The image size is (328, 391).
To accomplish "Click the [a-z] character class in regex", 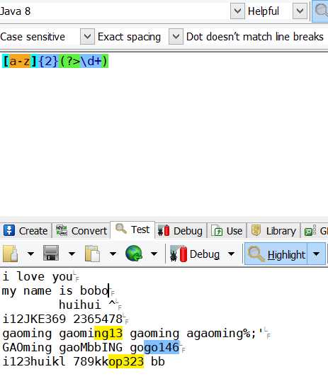I will point(20,61).
